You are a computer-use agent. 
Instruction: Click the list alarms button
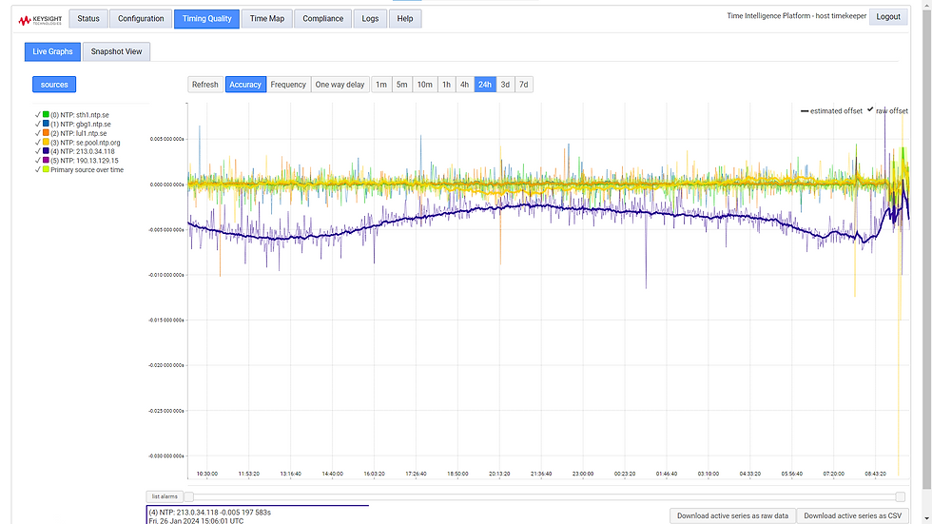point(165,496)
